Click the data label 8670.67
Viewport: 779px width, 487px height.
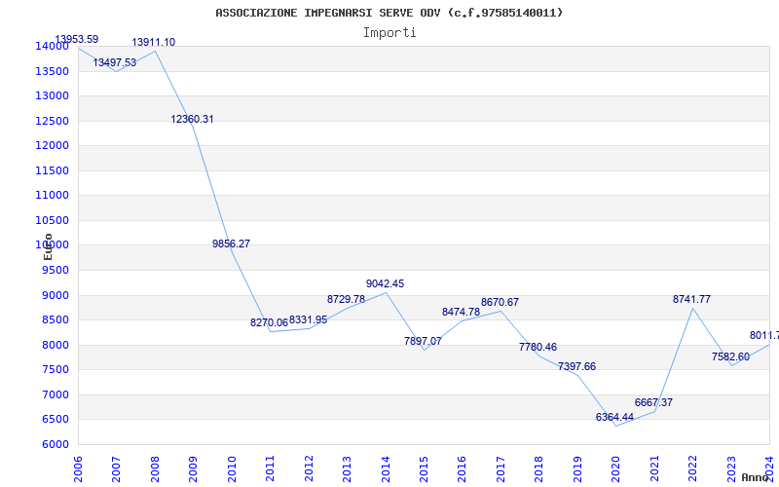(x=500, y=302)
